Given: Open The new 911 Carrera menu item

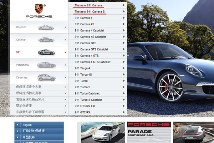Looking at the screenshot, I should 89,5.
